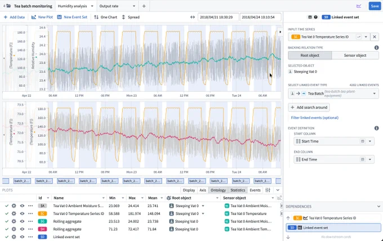The height and width of the screenshot is (241, 383).
Task: Collapse the Dependencies section
Action: 378,206
